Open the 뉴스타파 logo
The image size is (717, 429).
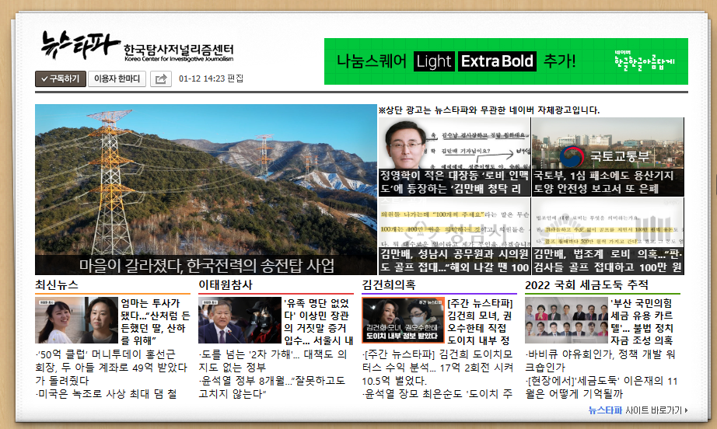[80, 45]
